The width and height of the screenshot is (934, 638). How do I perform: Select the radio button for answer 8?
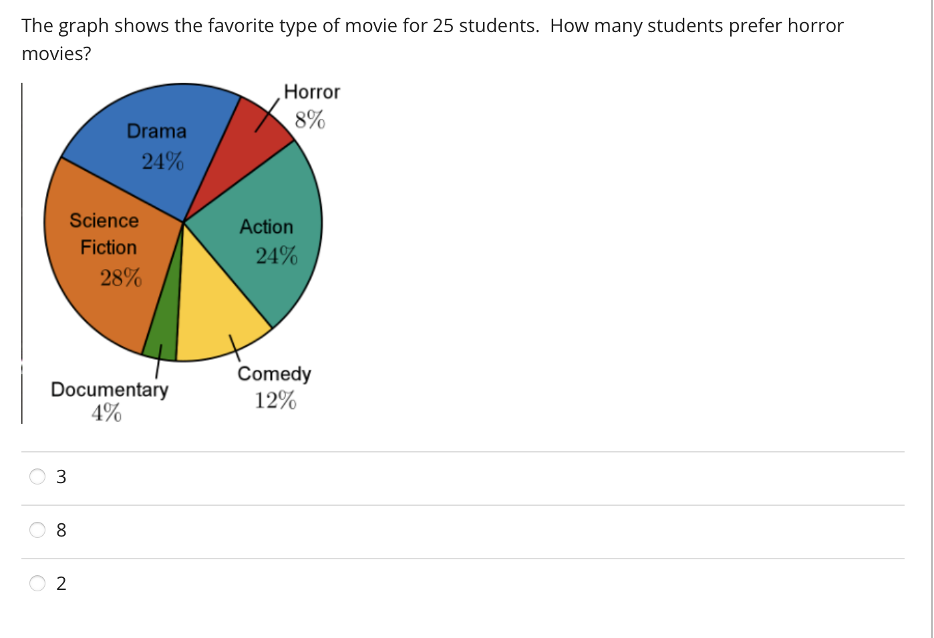37,529
